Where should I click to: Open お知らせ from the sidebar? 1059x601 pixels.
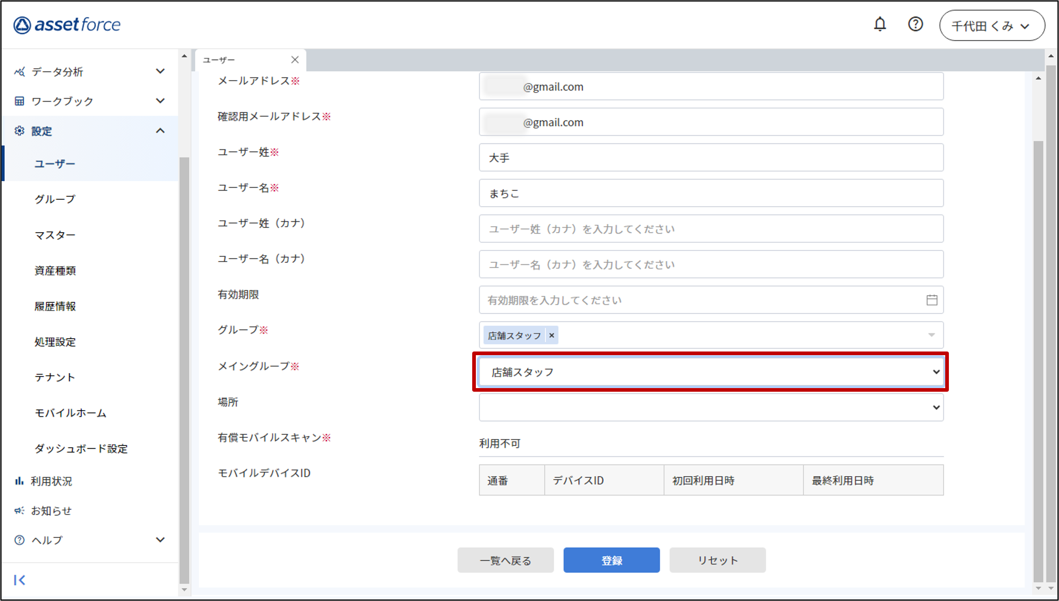point(51,511)
